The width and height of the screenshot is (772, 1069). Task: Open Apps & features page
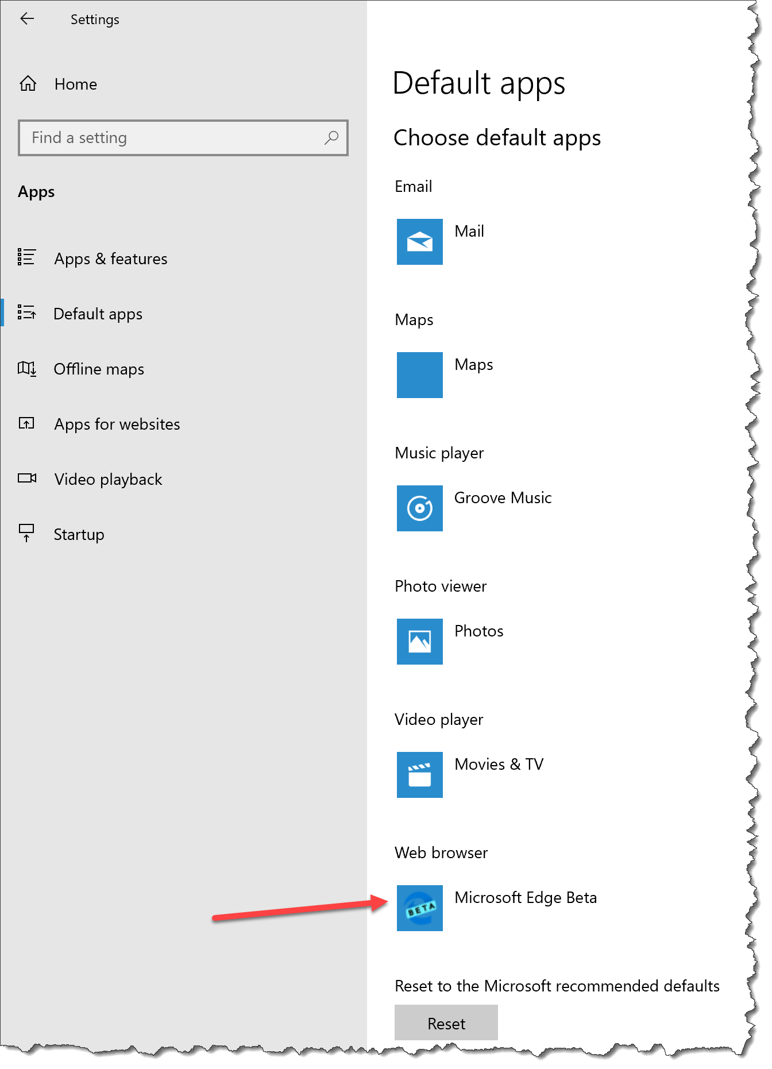click(111, 259)
